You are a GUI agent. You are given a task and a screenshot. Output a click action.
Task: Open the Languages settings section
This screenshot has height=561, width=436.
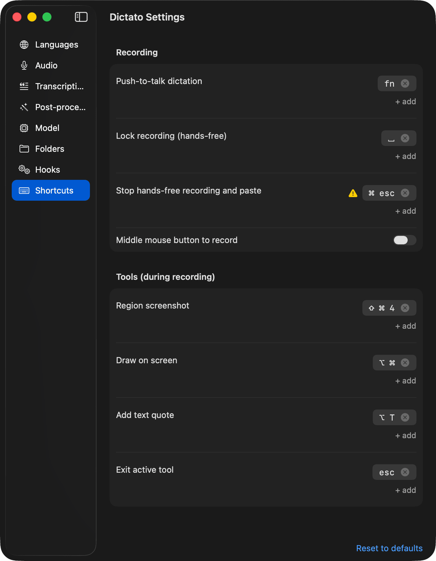[51, 45]
